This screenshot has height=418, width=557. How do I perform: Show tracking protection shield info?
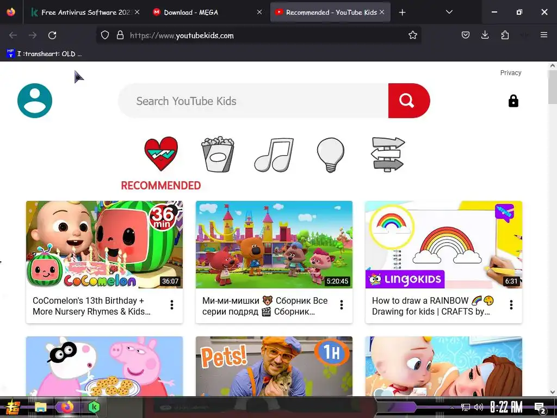(x=105, y=35)
